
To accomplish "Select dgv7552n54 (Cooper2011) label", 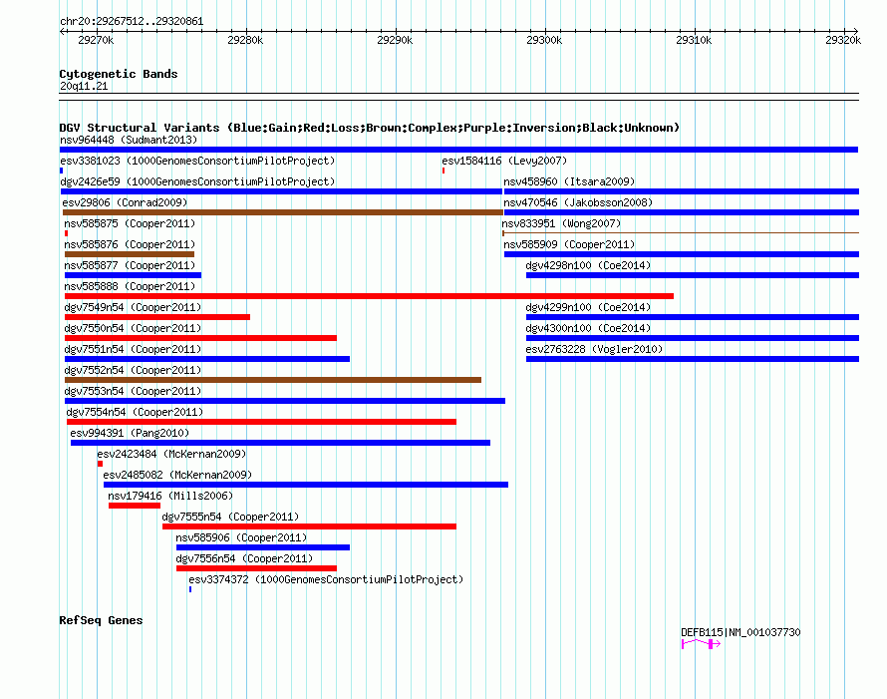I will [x=133, y=370].
